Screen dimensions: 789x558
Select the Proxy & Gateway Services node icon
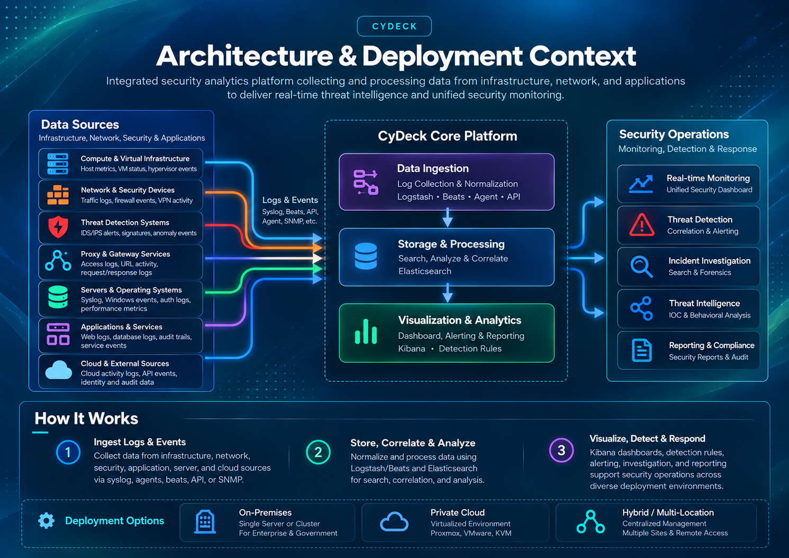pos(58,261)
